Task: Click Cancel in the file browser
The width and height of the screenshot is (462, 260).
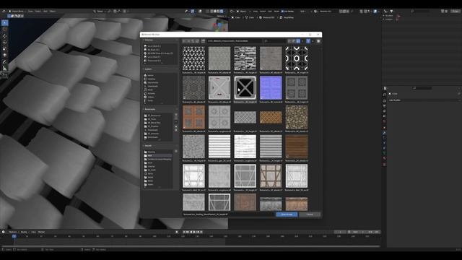Action: tap(310, 214)
